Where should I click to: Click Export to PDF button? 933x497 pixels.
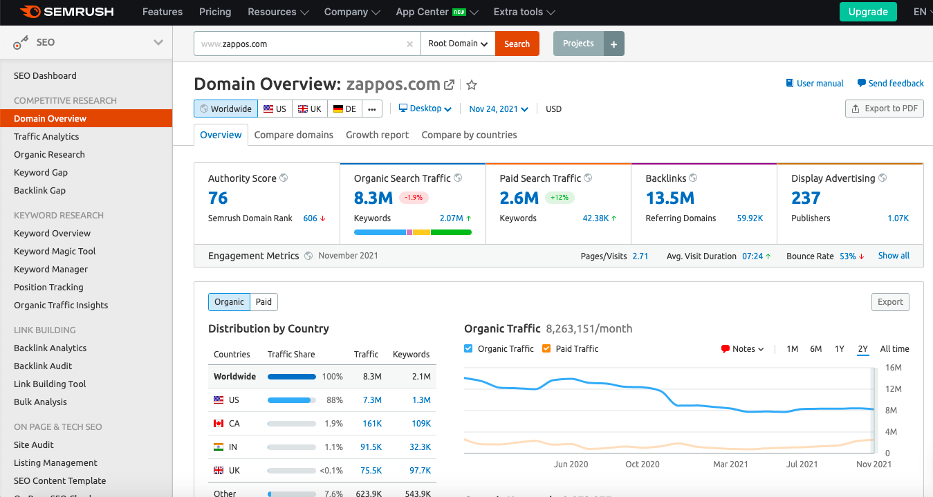[x=885, y=109]
